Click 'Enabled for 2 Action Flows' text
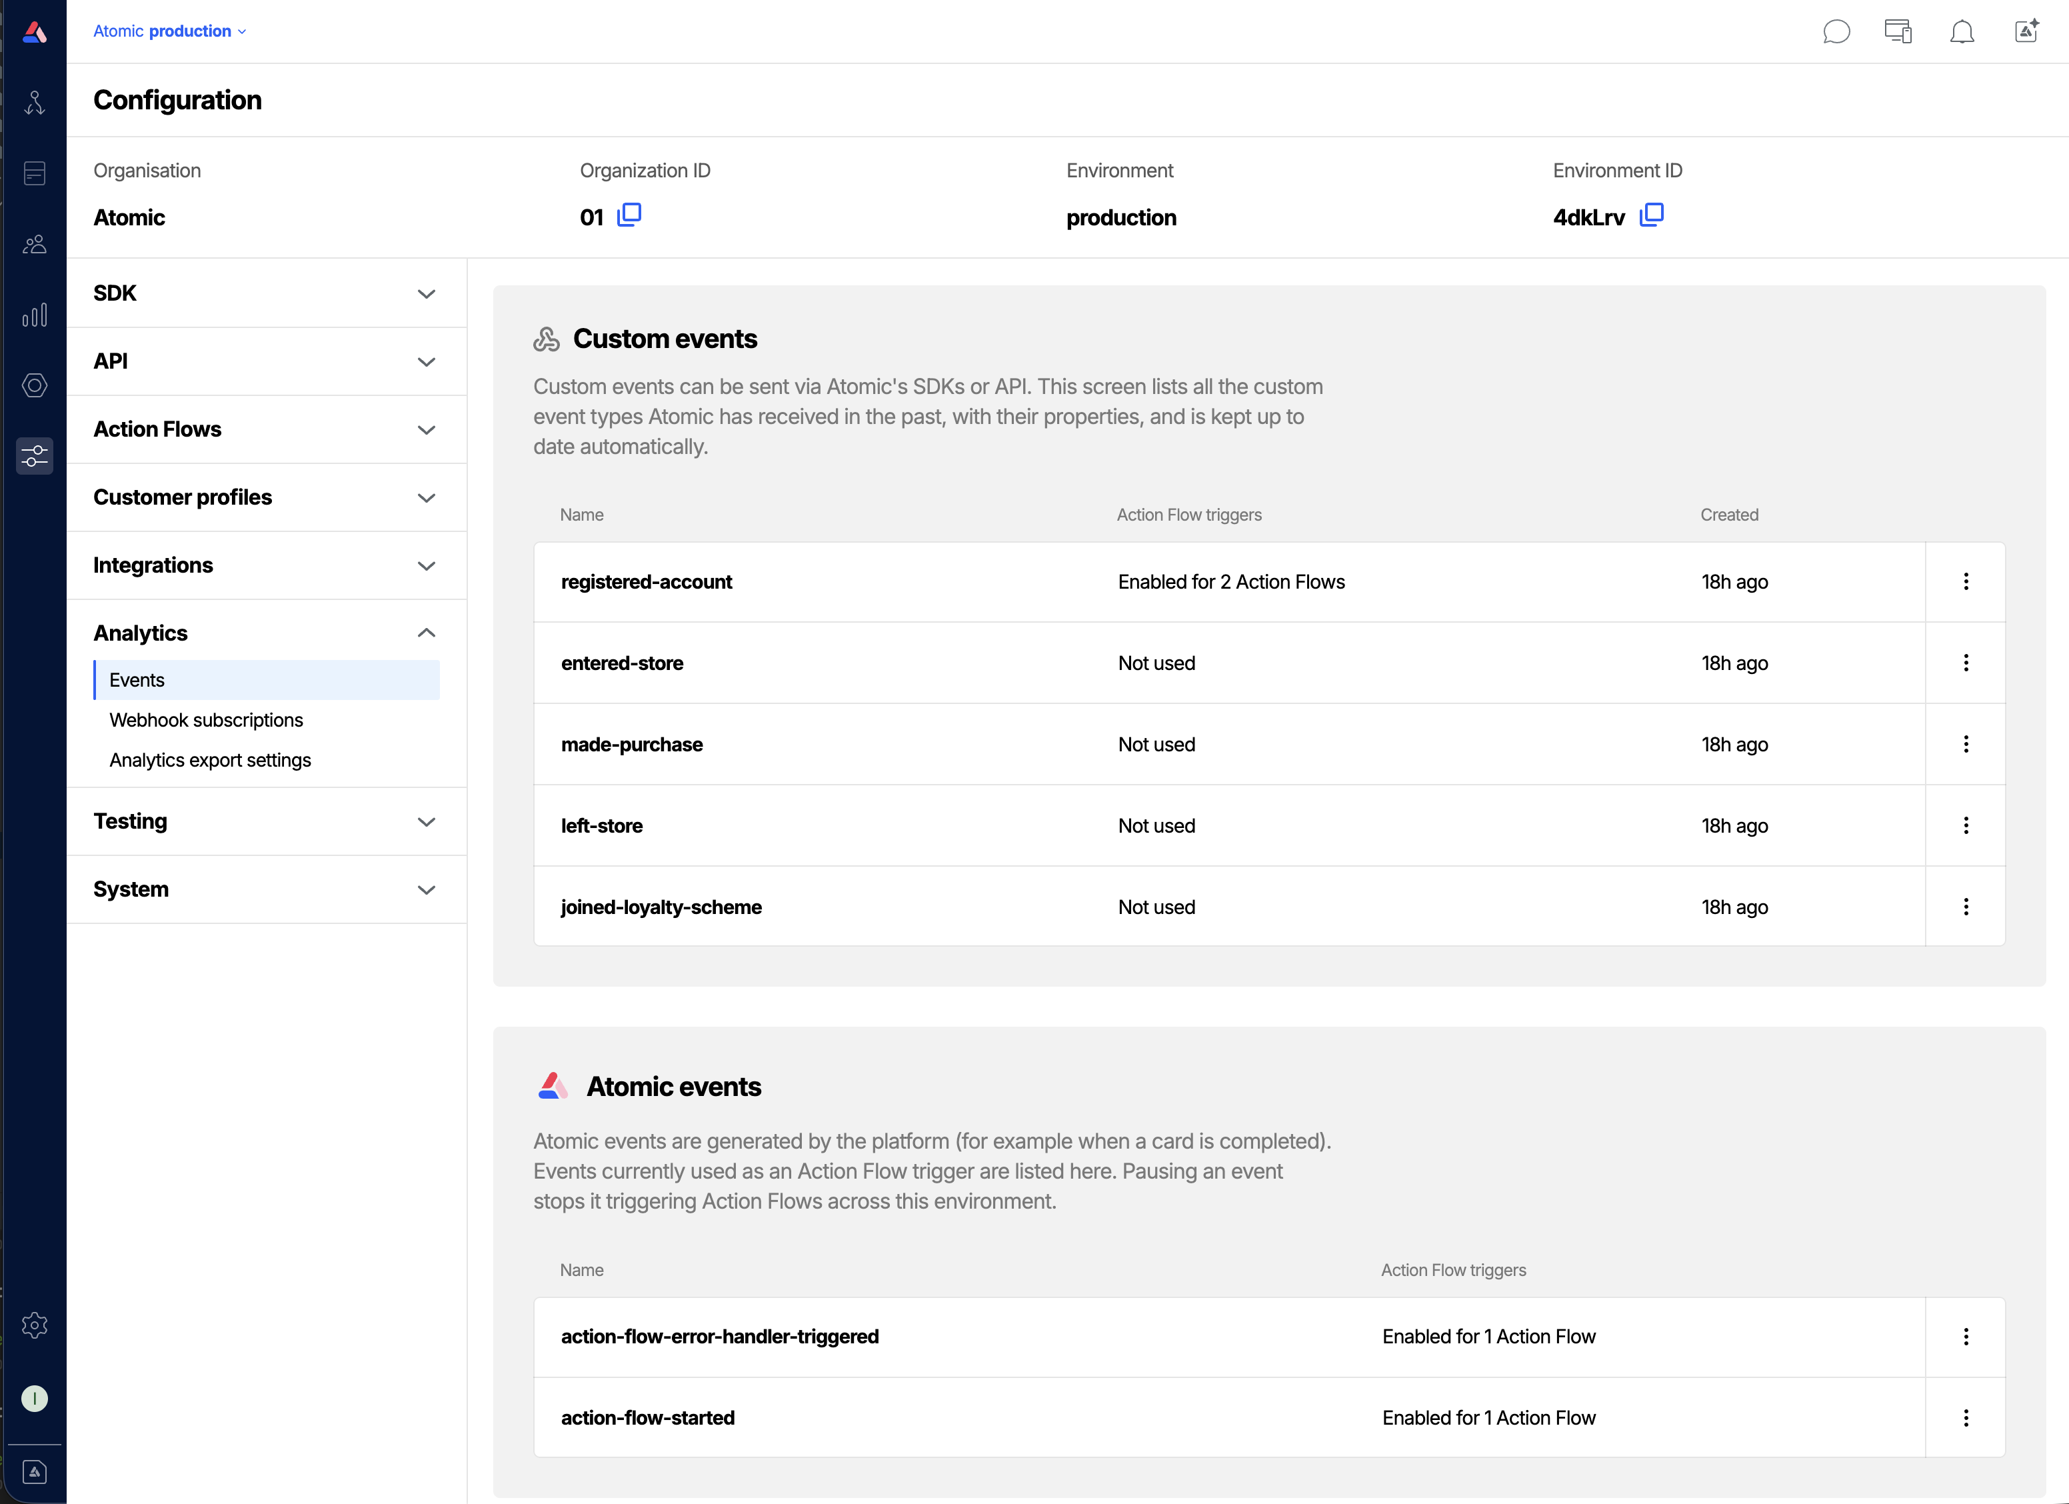This screenshot has height=1504, width=2069. pyautogui.click(x=1232, y=582)
